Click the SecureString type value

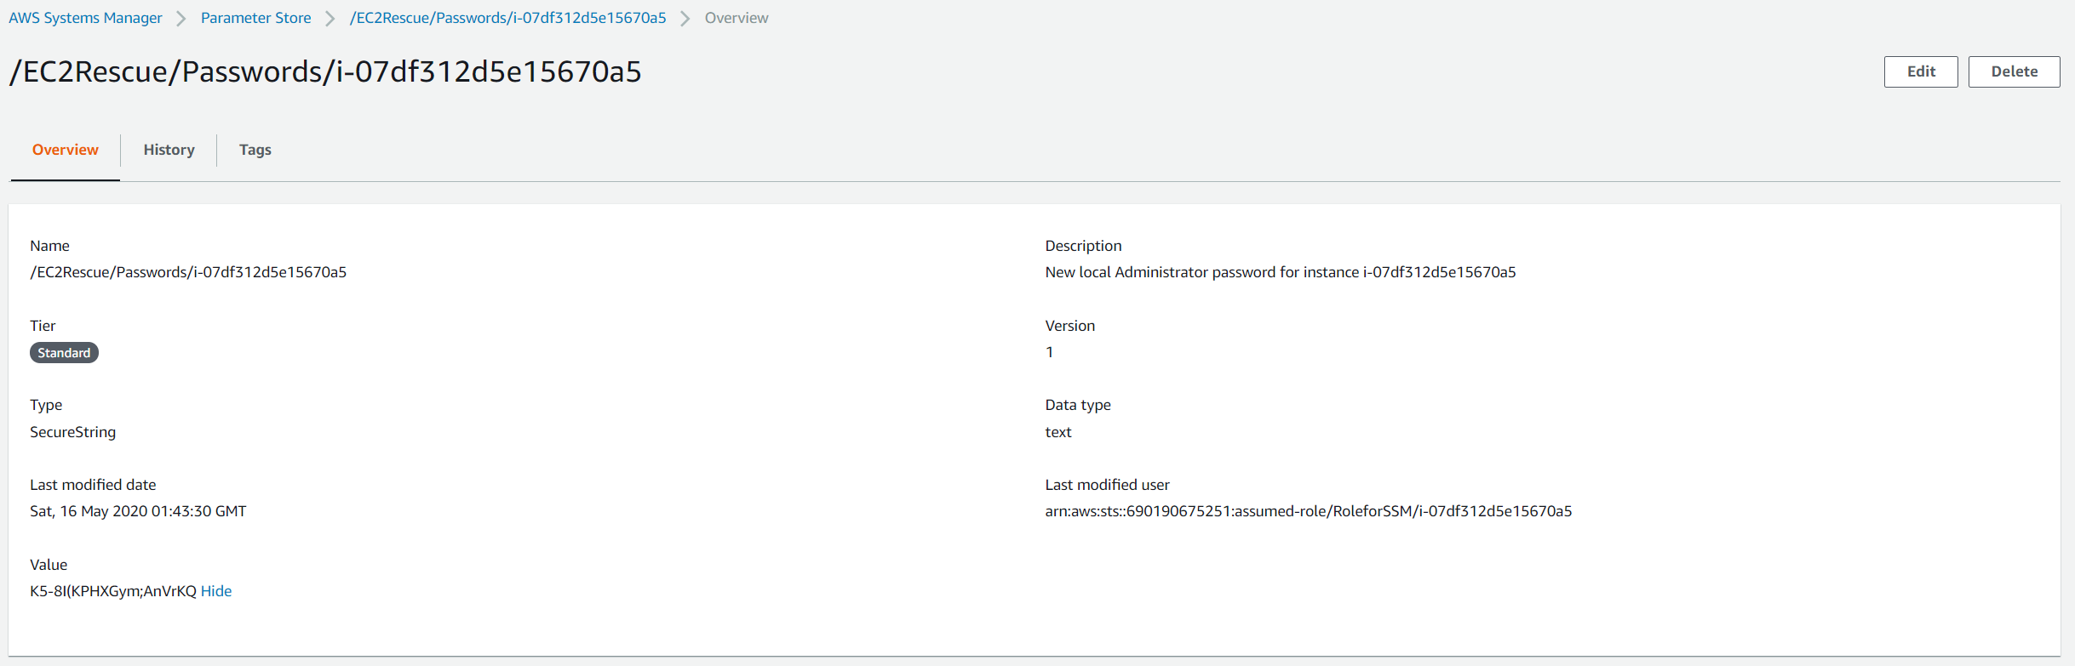tap(72, 432)
